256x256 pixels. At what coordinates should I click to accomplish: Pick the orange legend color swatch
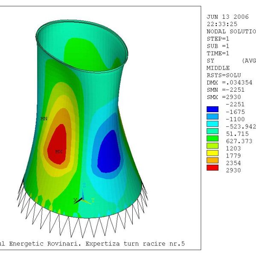tap(212, 160)
